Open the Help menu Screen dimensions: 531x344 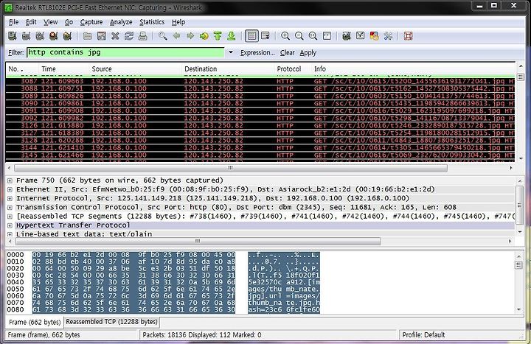[178, 22]
